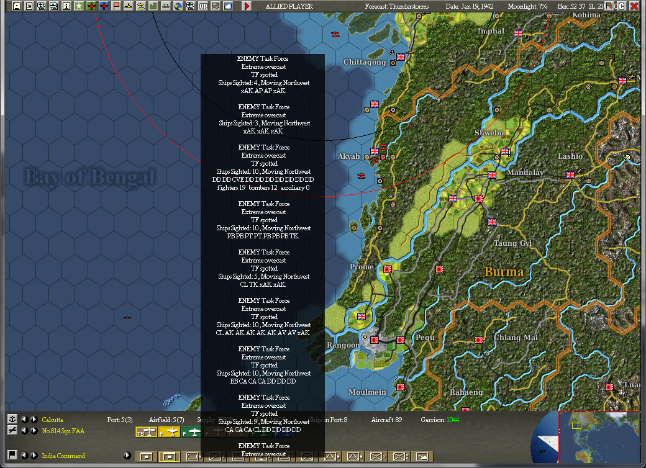Go to next air unit after No.814 Sqn
The height and width of the screenshot is (468, 646).
coord(34,431)
